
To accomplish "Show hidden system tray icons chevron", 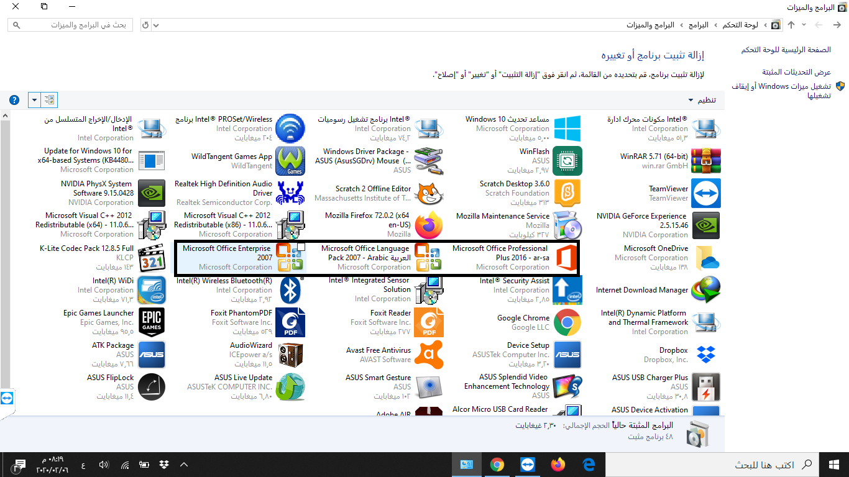I will (184, 465).
